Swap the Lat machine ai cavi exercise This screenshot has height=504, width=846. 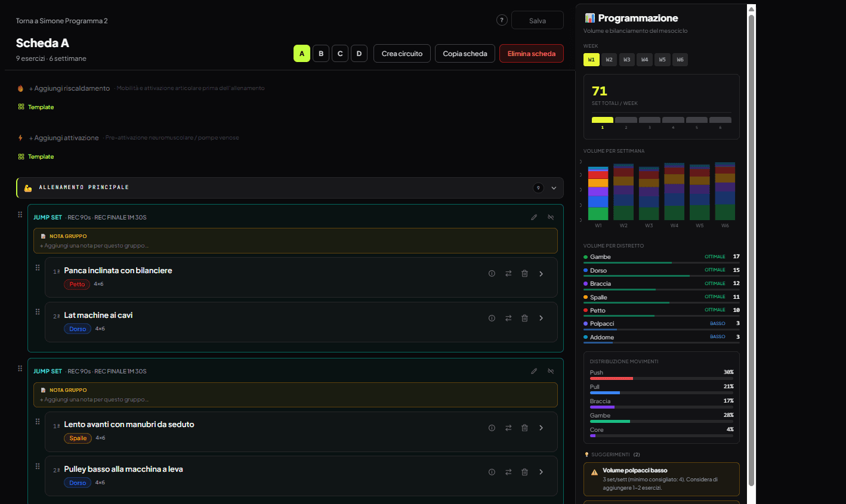(x=508, y=319)
